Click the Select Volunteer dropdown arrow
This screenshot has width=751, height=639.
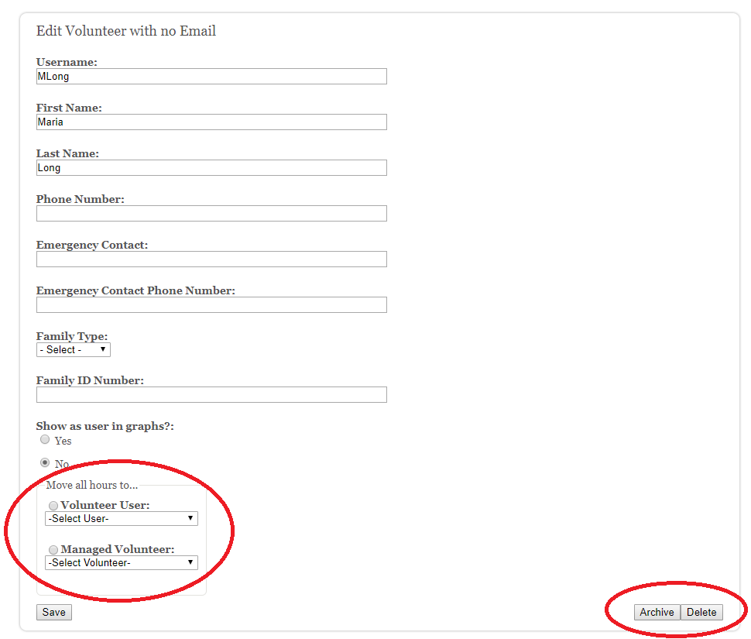tap(190, 563)
